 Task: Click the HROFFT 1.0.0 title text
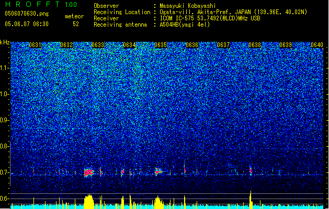point(41,4)
